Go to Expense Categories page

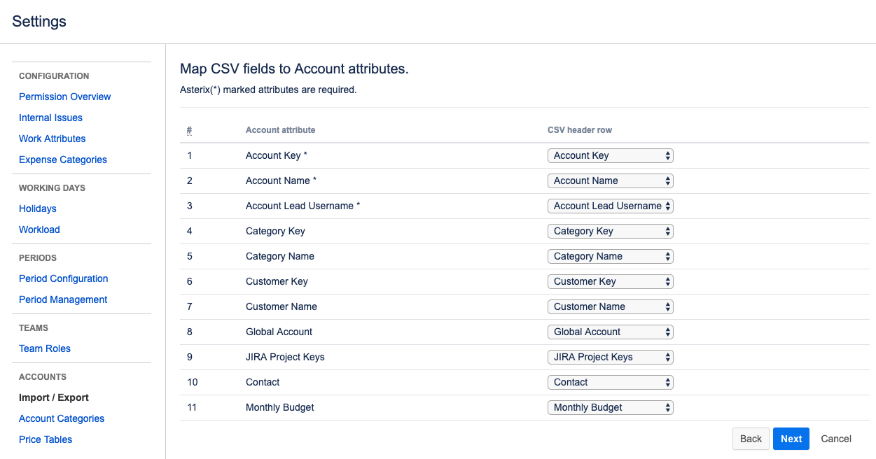click(63, 160)
